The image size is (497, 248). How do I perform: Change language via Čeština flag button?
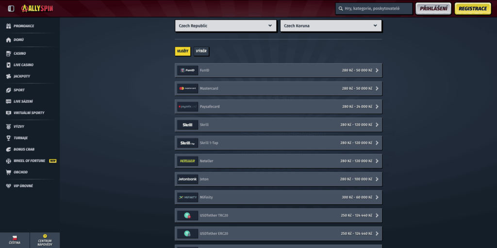click(x=15, y=240)
